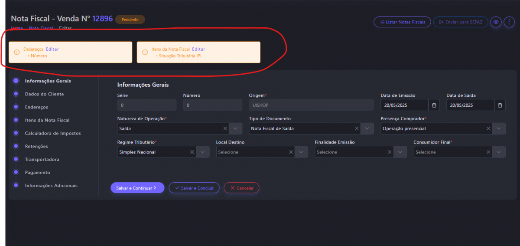Open the three-dot more options menu
520x246 pixels.
(x=508, y=22)
